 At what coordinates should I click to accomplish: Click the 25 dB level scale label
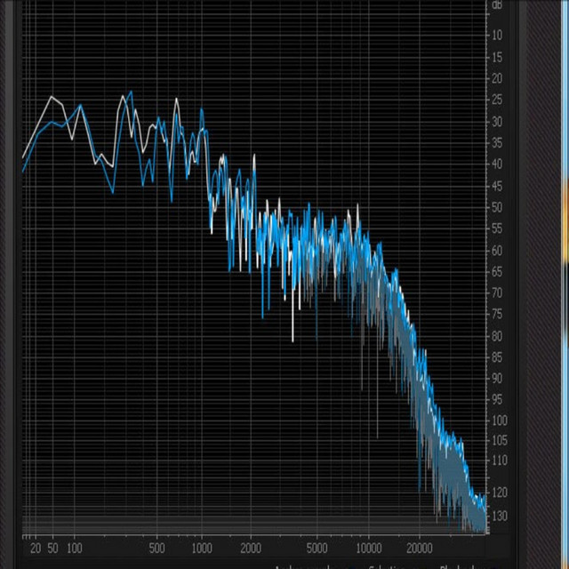pos(497,100)
